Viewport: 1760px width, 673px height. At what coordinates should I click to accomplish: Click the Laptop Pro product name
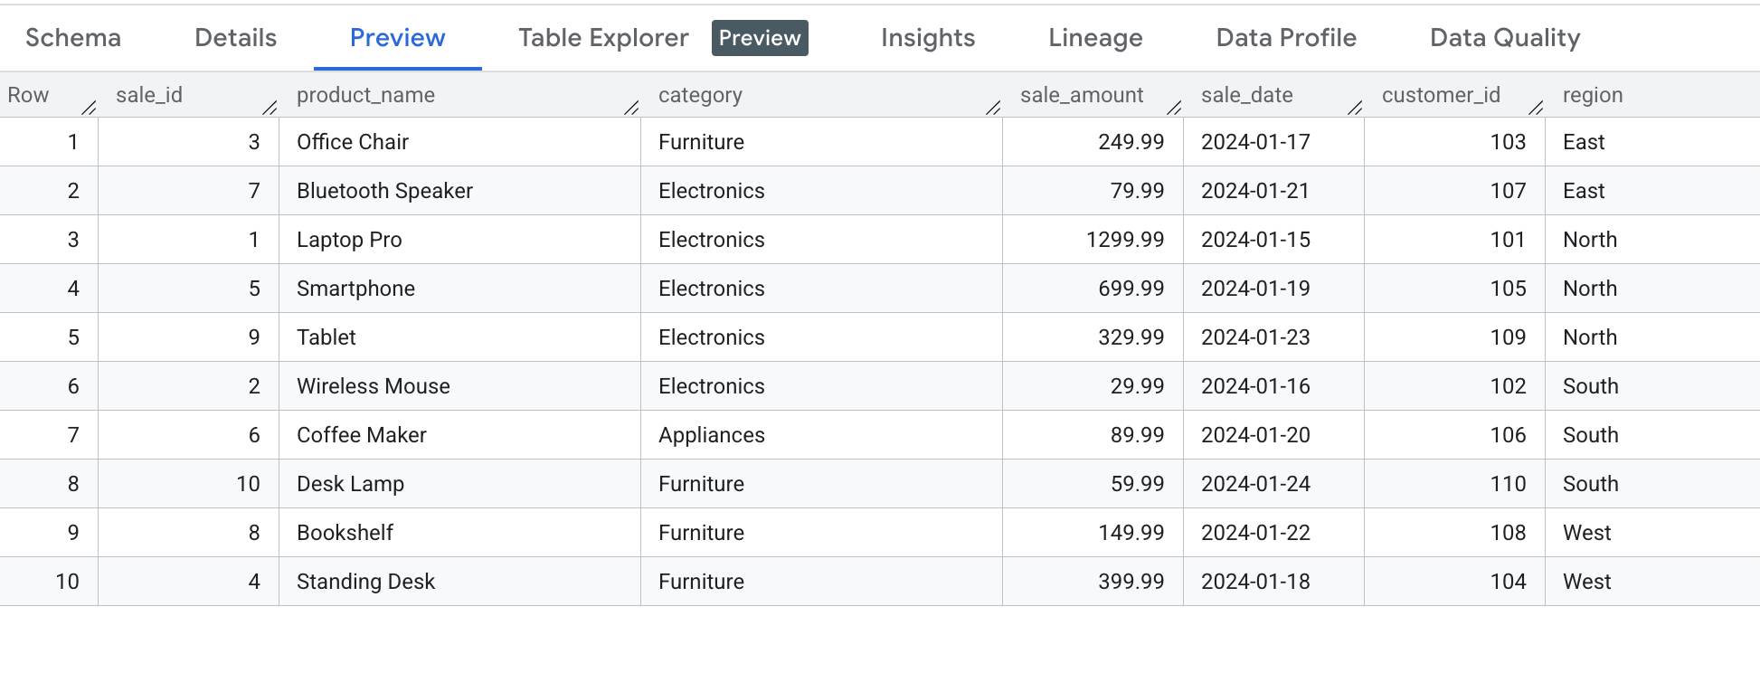[x=349, y=240]
